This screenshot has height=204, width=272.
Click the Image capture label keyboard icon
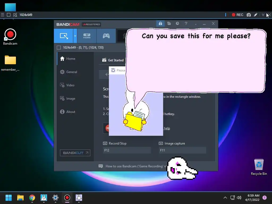click(161, 143)
